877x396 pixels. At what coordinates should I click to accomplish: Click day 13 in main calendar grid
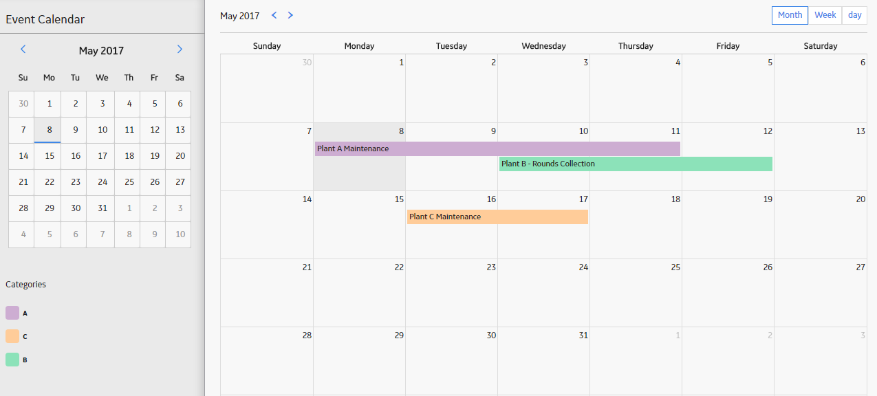(x=821, y=157)
